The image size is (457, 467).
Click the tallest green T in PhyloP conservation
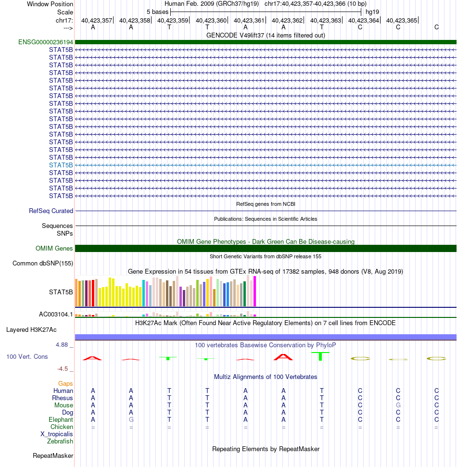(x=320, y=356)
